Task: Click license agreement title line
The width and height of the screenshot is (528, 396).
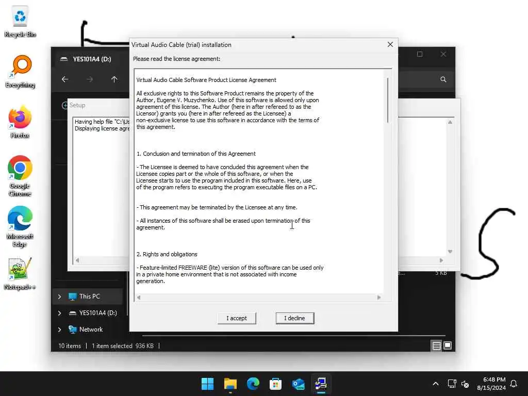Action: click(x=206, y=80)
